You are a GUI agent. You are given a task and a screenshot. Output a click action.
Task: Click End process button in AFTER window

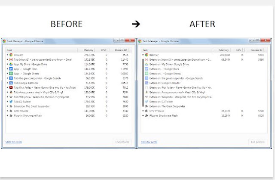coord(258,142)
